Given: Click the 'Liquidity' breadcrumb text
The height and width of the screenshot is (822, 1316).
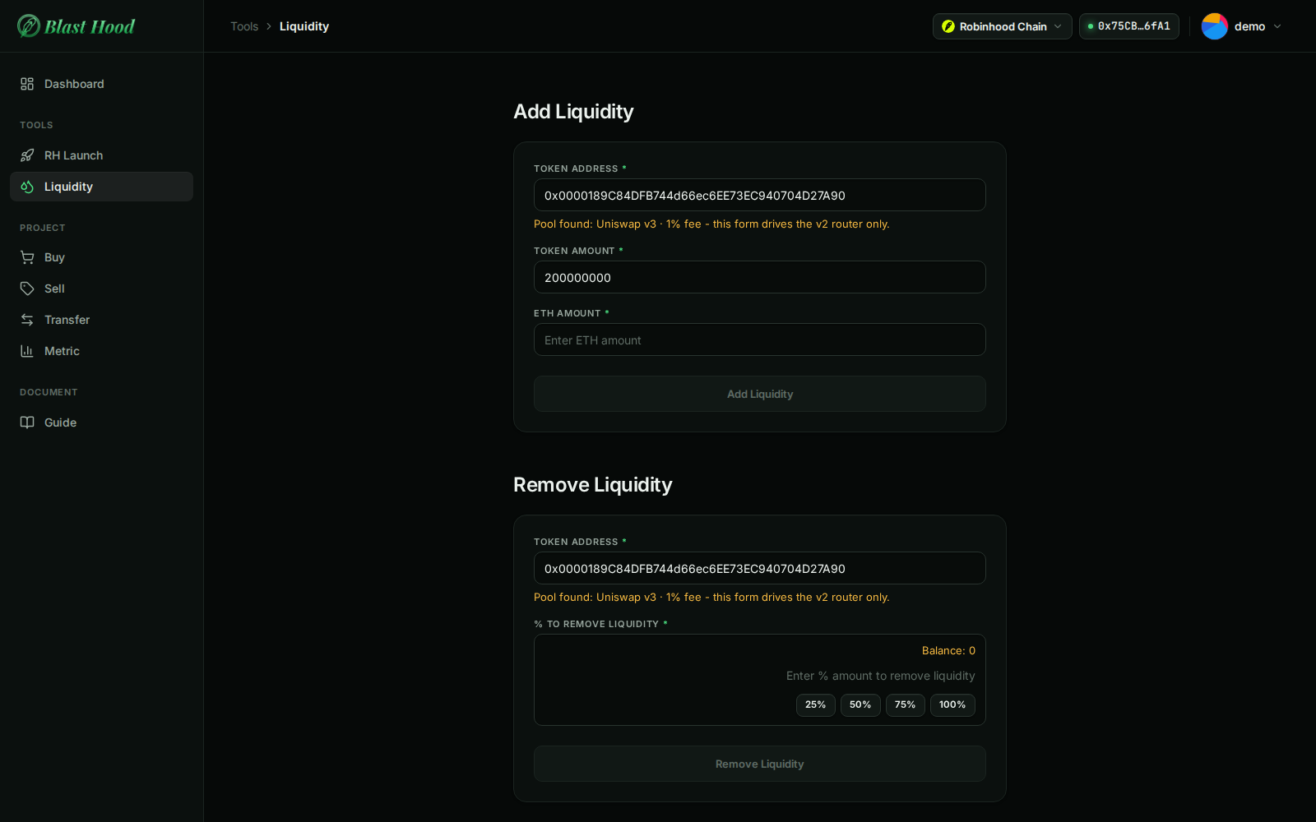Looking at the screenshot, I should [304, 26].
